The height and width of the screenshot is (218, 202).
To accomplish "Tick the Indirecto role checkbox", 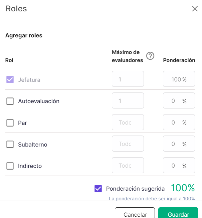I will (10, 166).
